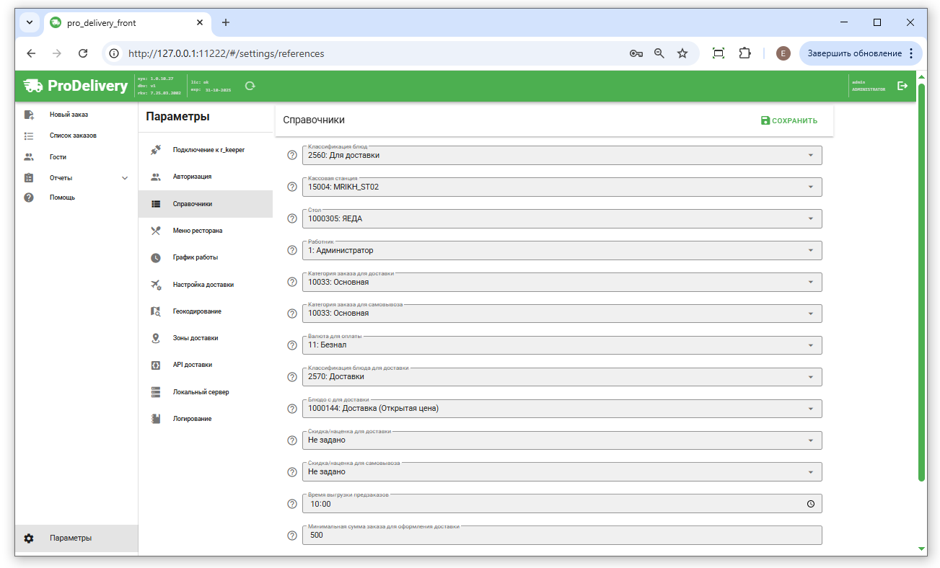Image resolution: width=940 pixels, height=568 pixels.
Task: Click help icon beside Стол field
Action: (292, 218)
